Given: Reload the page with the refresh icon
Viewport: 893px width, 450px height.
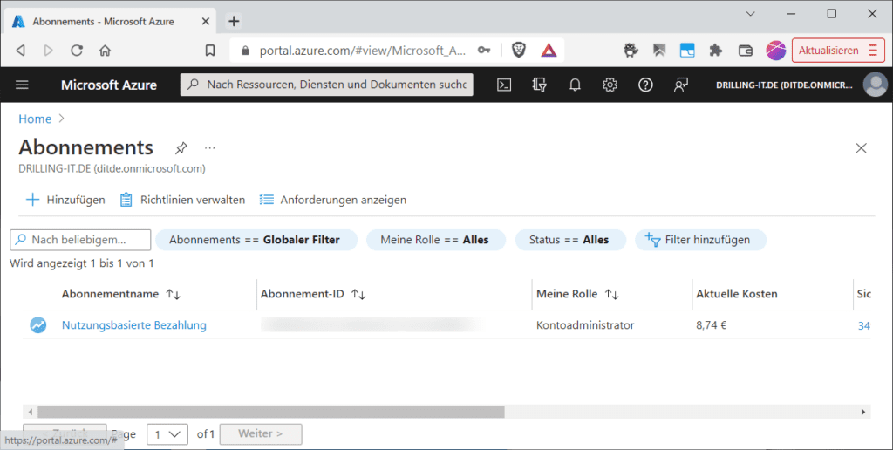Looking at the screenshot, I should coord(77,51).
